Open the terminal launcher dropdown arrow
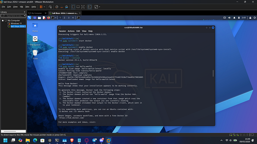This screenshot has height=144, width=257. click(x=56, y=18)
